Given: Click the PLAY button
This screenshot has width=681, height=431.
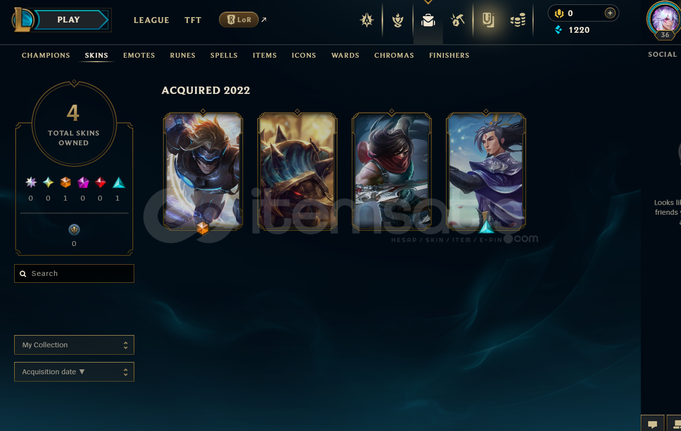Looking at the screenshot, I should coord(69,20).
